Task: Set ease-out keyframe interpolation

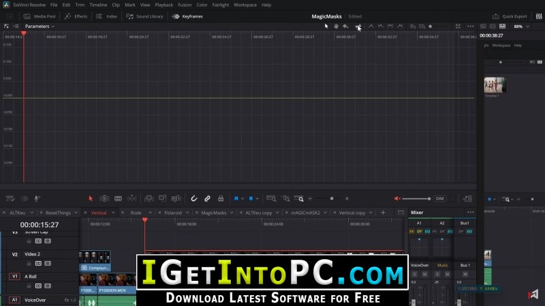Action: (400, 26)
